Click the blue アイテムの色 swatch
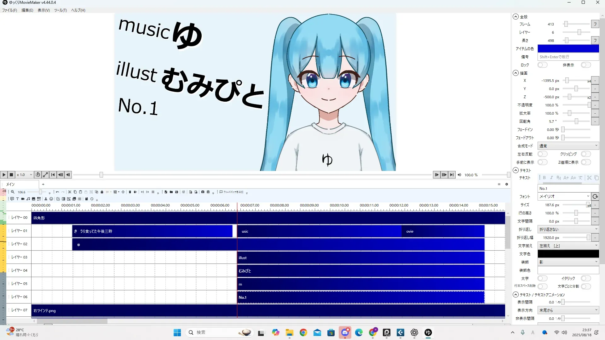605x340 pixels. [x=568, y=48]
